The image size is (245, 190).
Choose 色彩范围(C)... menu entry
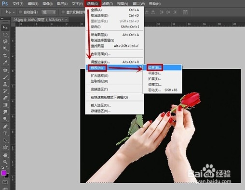115,54
